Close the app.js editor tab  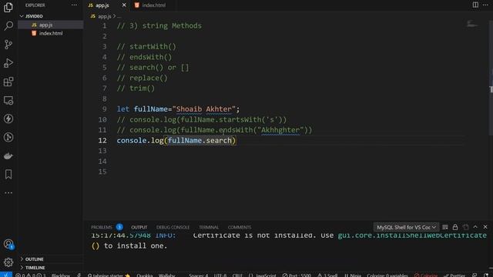click(124, 5)
